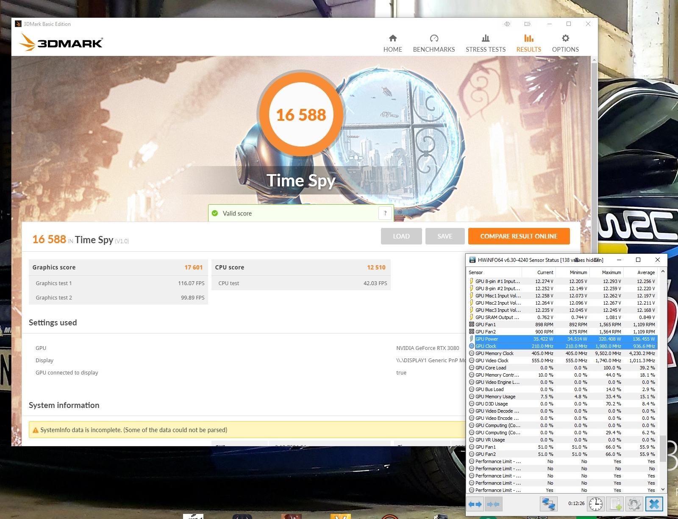Click the HWiNFO64 app icon in title bar
This screenshot has height=519, width=678.
472,260
